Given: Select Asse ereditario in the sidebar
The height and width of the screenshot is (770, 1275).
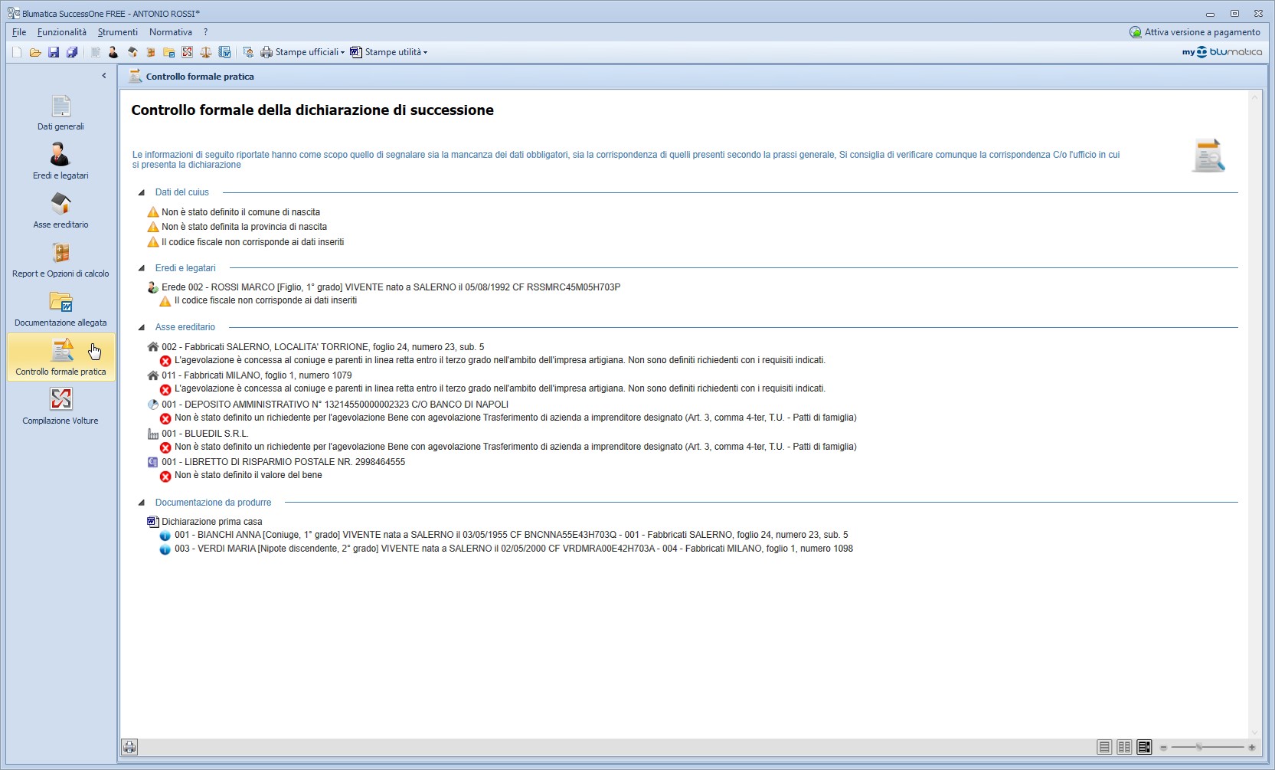Looking at the screenshot, I should [60, 211].
